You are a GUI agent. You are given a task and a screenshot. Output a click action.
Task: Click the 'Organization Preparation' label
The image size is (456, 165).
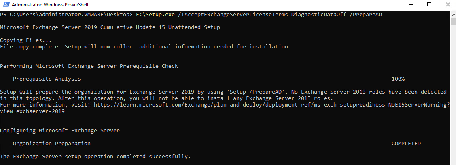tap(51, 144)
